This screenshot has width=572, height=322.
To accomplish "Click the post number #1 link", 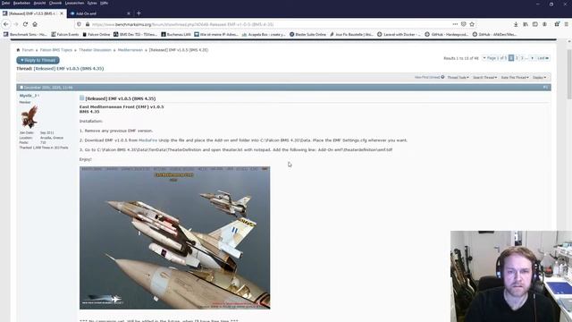I will (545, 88).
